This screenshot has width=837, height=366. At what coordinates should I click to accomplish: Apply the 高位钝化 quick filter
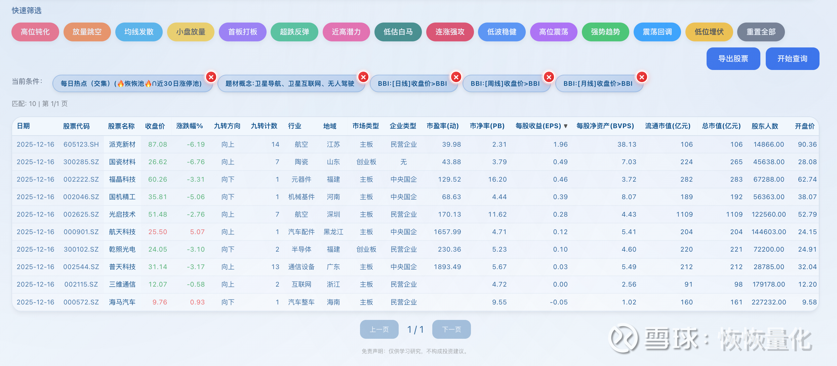[x=35, y=32]
